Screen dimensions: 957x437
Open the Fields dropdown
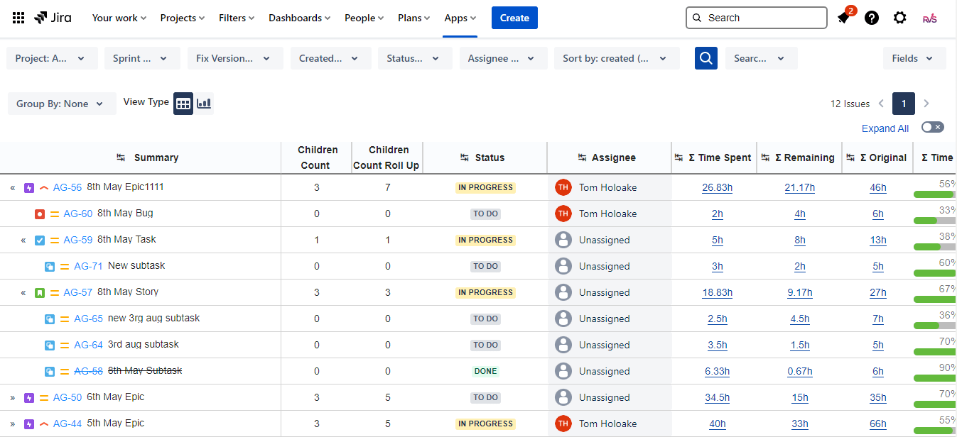click(x=914, y=58)
